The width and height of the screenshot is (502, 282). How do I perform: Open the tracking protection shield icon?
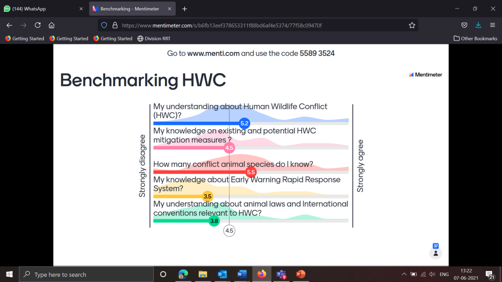105,25
